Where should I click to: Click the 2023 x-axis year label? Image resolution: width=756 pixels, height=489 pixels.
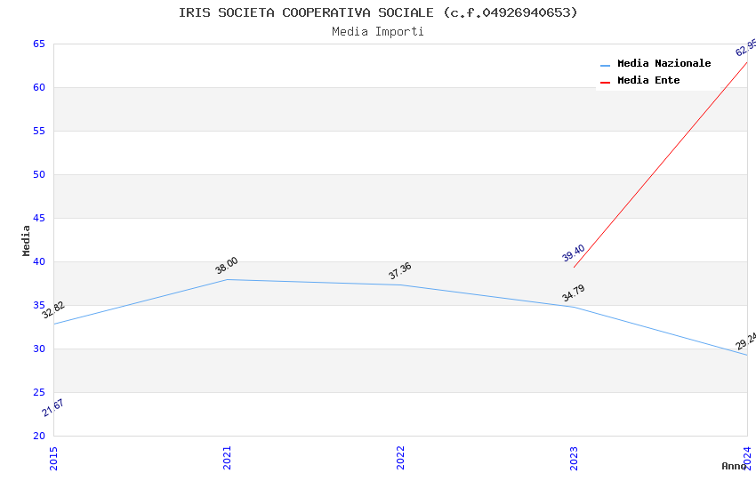tap(574, 458)
